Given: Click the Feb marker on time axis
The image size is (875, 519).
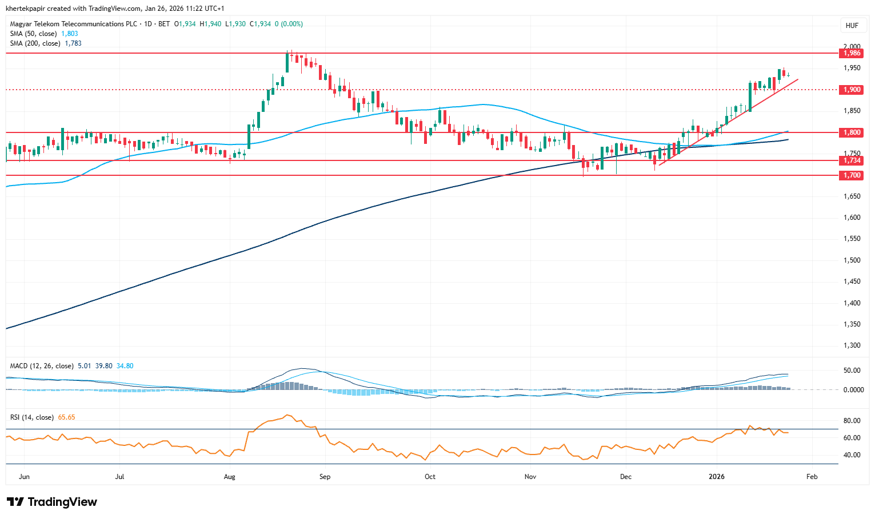Looking at the screenshot, I should (x=812, y=477).
